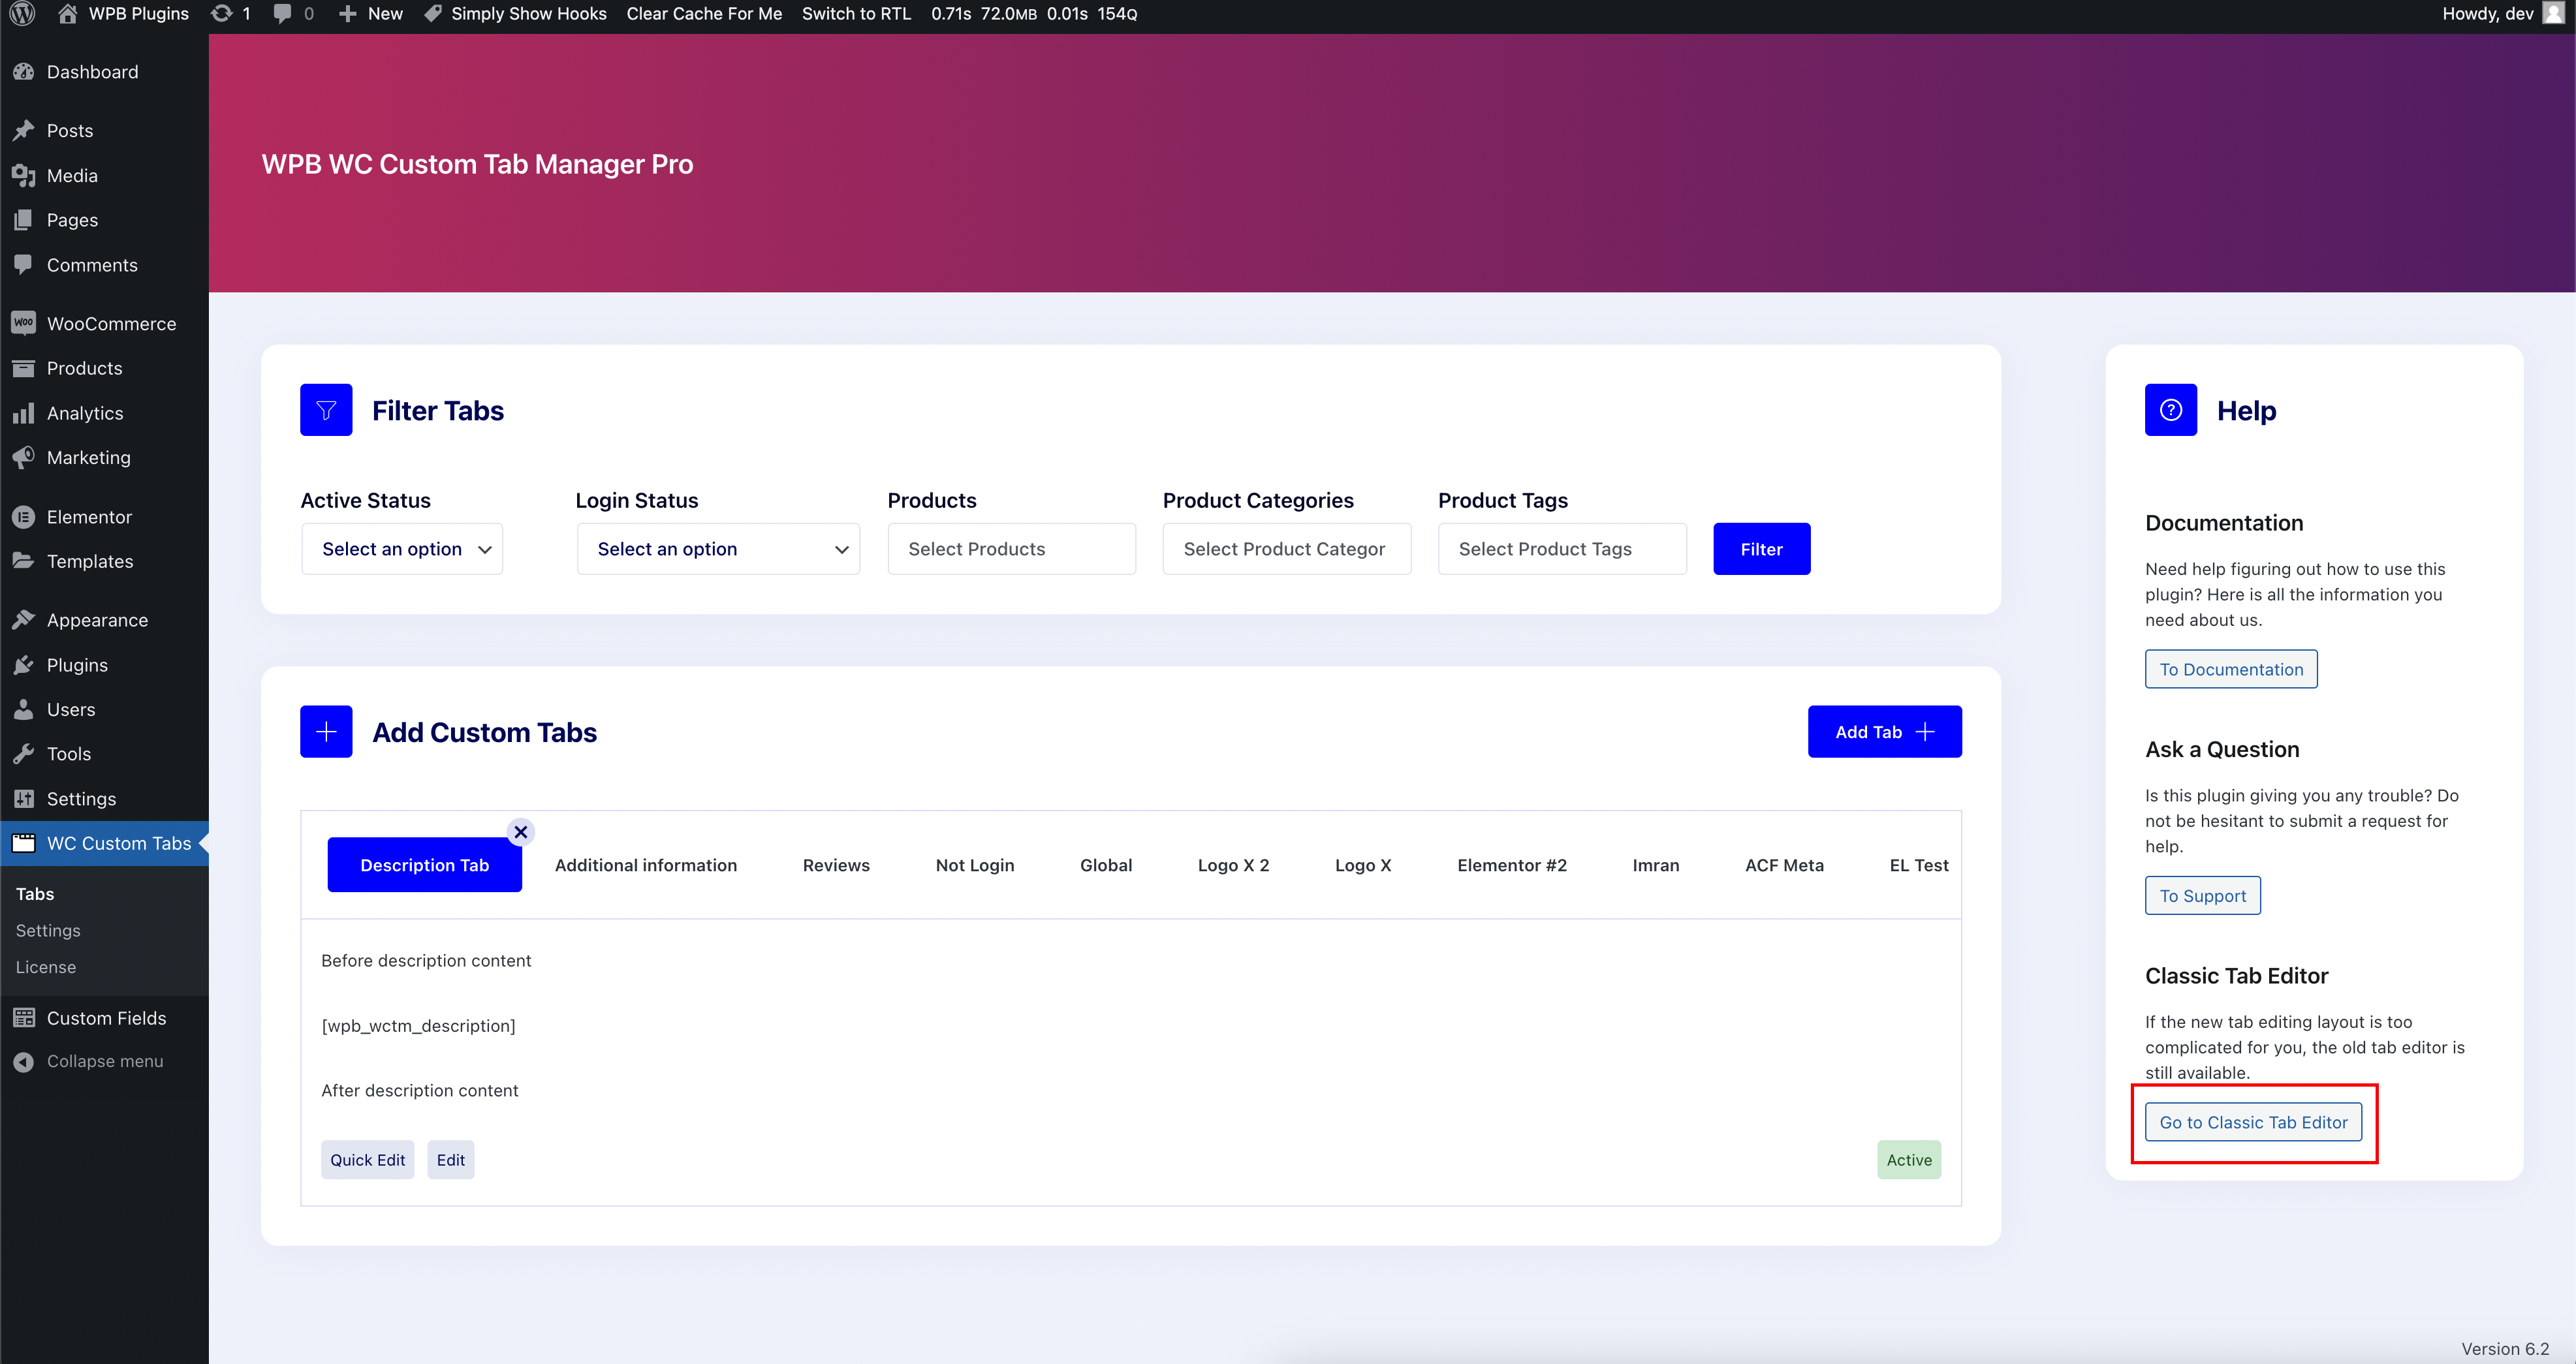Click the blue funnel Filter Tabs icon
This screenshot has width=2576, height=1364.
click(x=326, y=410)
